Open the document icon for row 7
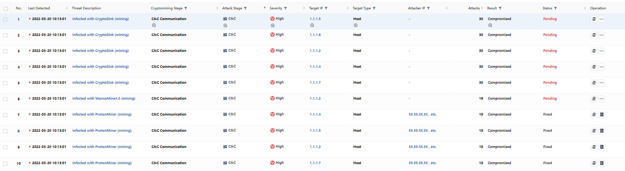Viewport: 625px width, 171px height. click(x=602, y=115)
